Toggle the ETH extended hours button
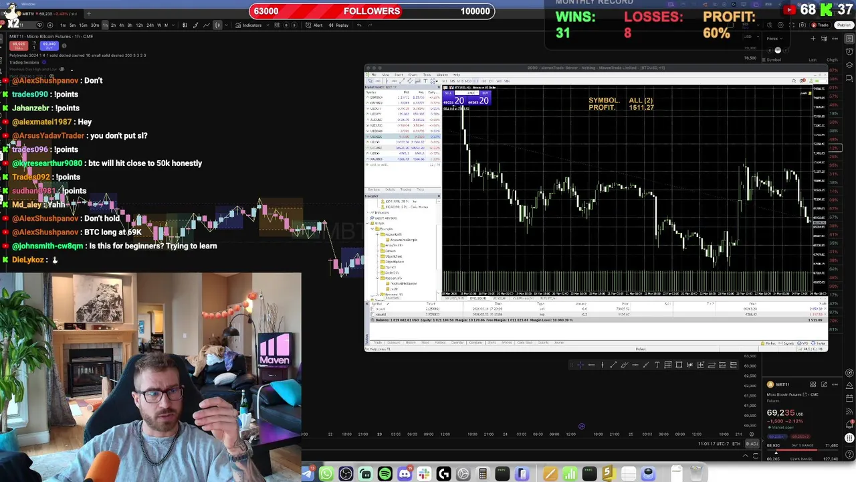Viewport: 856px width, 482px height. (x=736, y=444)
